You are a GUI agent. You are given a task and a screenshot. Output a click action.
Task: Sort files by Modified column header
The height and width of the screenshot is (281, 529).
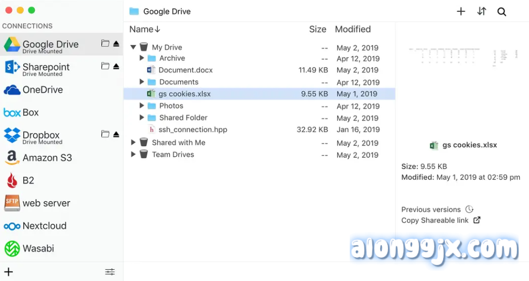353,29
